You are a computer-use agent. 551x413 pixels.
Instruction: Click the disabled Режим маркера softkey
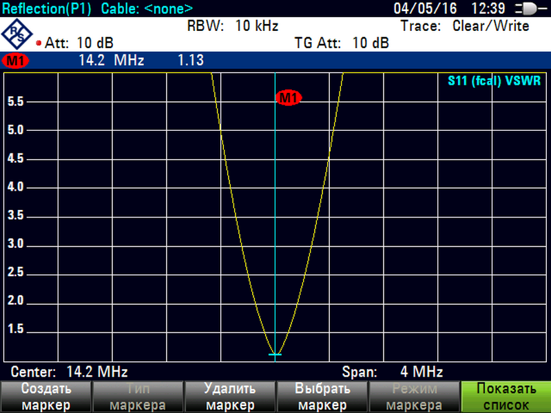tap(413, 396)
